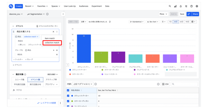The image size is (208, 109).
Task: Uncheck the カラーカーディガン row checkbox
Action: click(68, 101)
